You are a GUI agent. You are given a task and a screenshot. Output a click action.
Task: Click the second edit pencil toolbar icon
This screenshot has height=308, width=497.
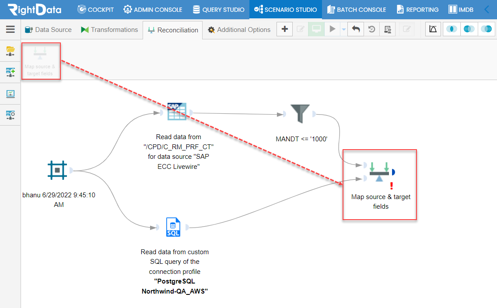coord(407,29)
